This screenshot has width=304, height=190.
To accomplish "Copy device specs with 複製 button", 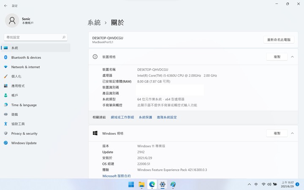I will (277, 57).
